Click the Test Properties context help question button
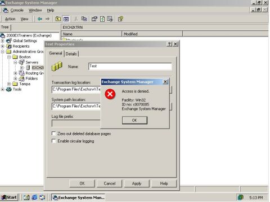The image size is (270, 202). click(x=169, y=44)
